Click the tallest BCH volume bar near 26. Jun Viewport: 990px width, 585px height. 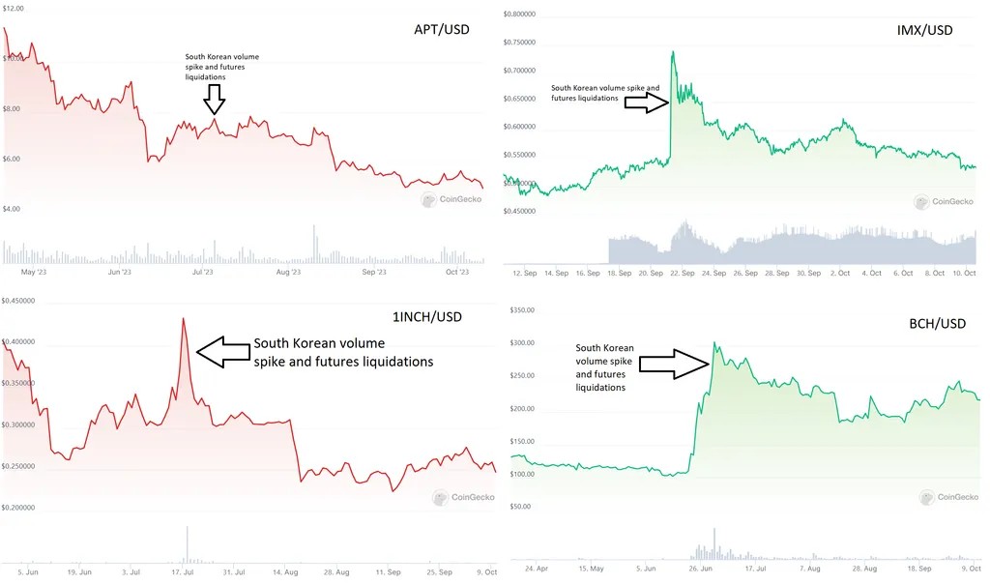click(714, 544)
